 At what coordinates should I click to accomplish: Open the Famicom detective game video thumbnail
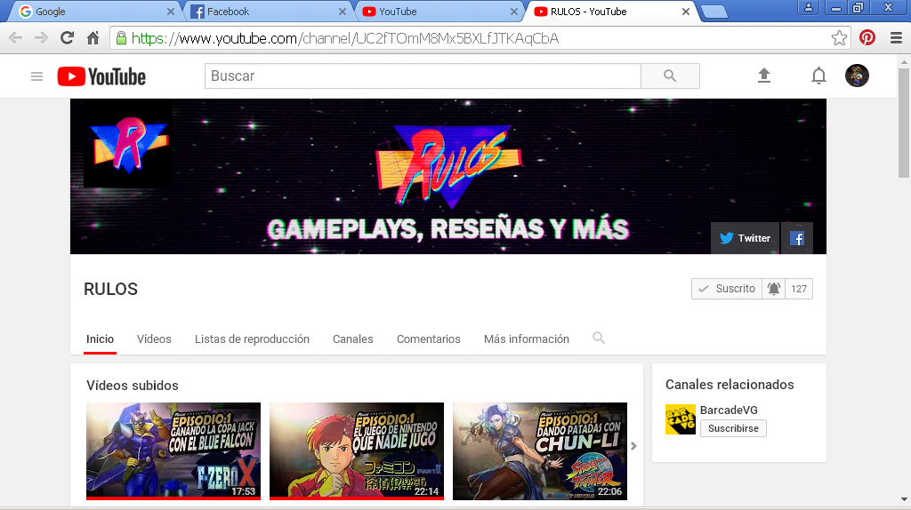tap(356, 450)
